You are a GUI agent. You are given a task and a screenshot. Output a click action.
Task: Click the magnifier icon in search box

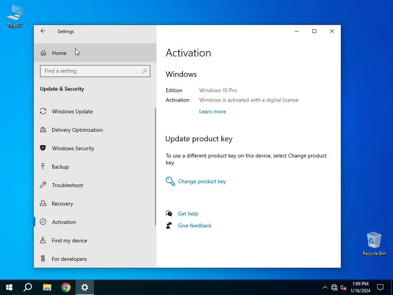click(145, 71)
